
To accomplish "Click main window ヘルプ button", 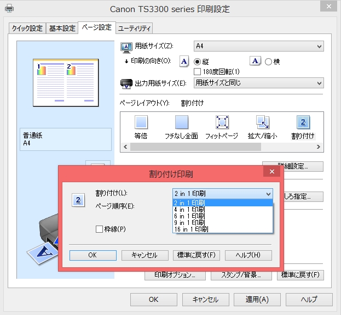I will [309, 300].
